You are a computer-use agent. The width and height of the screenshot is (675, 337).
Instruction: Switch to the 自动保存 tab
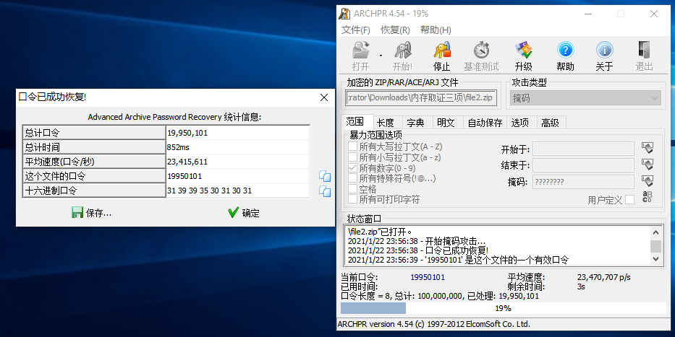click(x=485, y=123)
